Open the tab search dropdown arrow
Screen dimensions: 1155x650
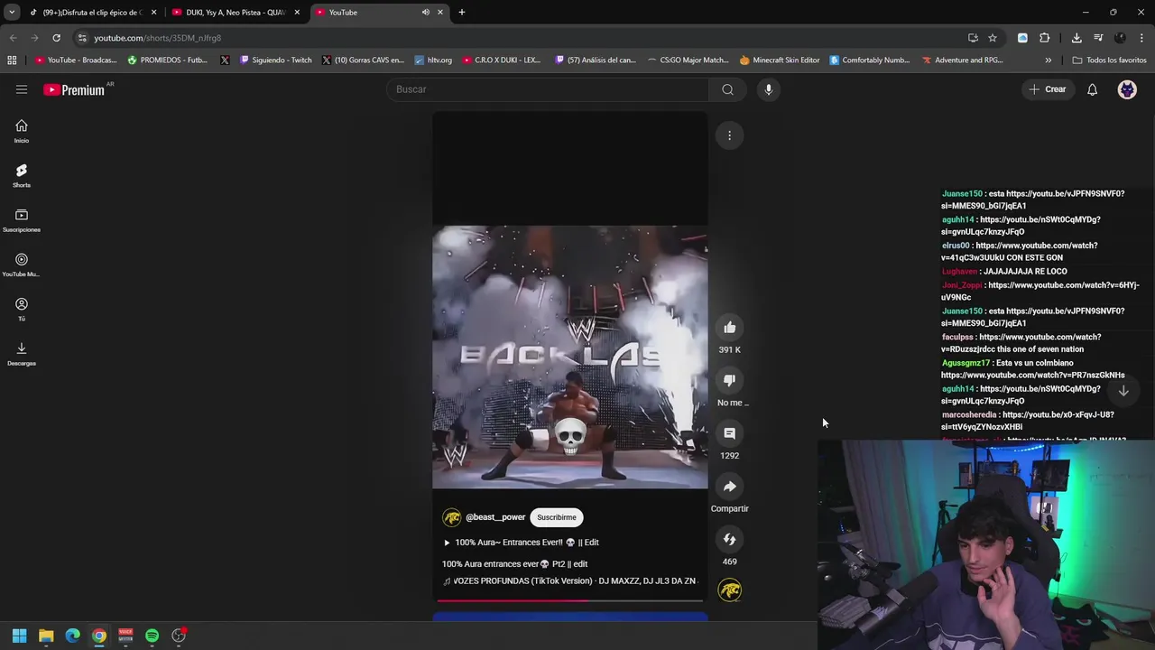(x=12, y=13)
